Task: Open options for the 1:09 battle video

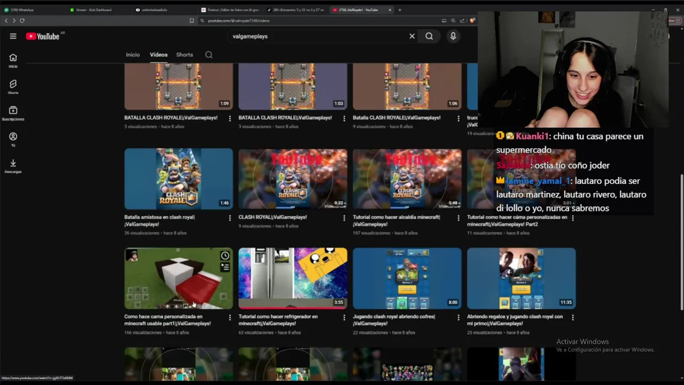Action: pos(230,118)
